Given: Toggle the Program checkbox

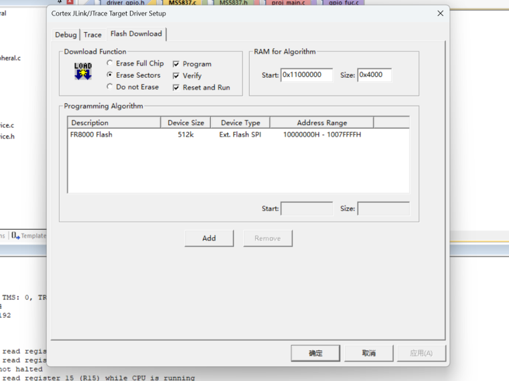Looking at the screenshot, I should [176, 64].
